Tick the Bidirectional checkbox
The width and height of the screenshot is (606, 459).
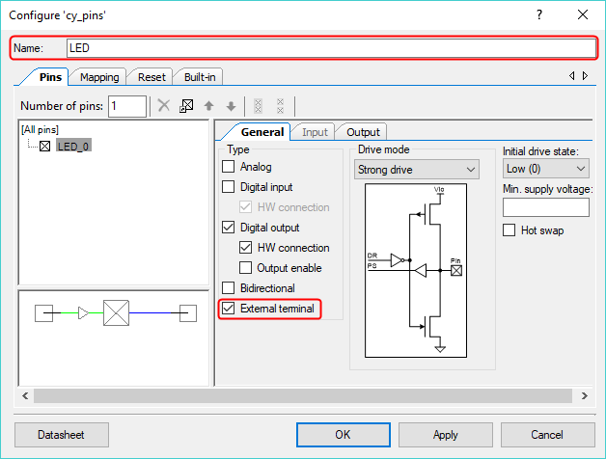[x=229, y=288]
